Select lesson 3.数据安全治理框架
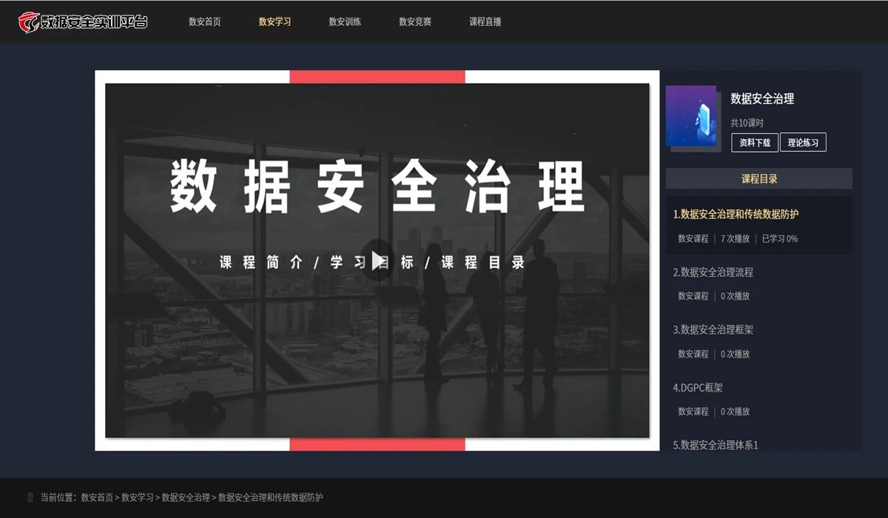The width and height of the screenshot is (888, 518). (713, 330)
